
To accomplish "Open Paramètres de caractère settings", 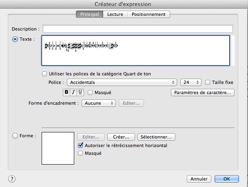I will point(202,92).
